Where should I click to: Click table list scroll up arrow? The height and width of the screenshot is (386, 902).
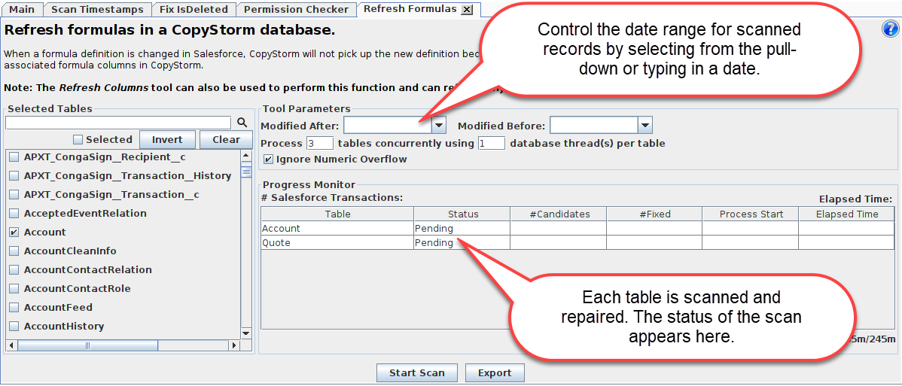pos(246,156)
